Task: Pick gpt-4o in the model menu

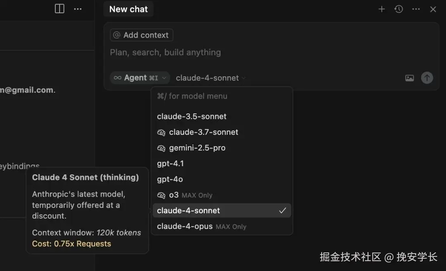Action: pos(170,179)
